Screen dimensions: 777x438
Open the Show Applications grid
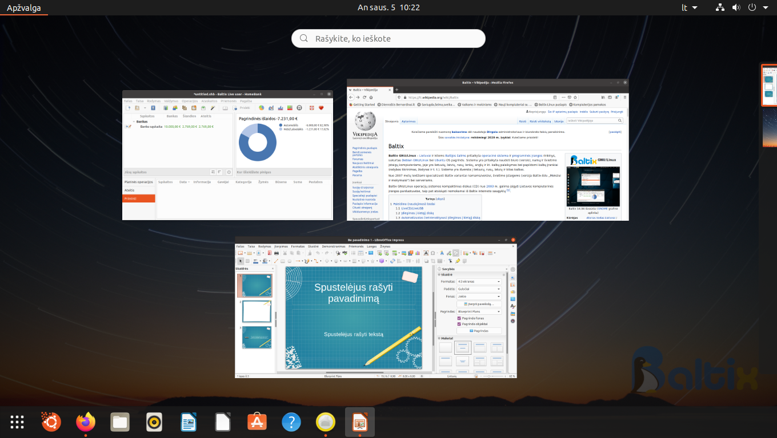tap(17, 422)
